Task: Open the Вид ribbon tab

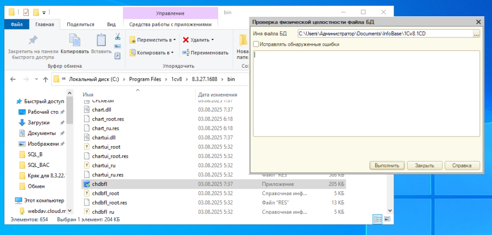Action: coord(111,24)
